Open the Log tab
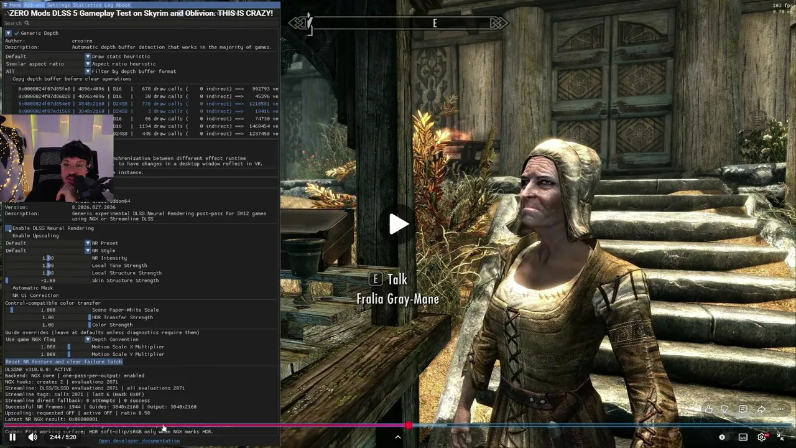 109,5
